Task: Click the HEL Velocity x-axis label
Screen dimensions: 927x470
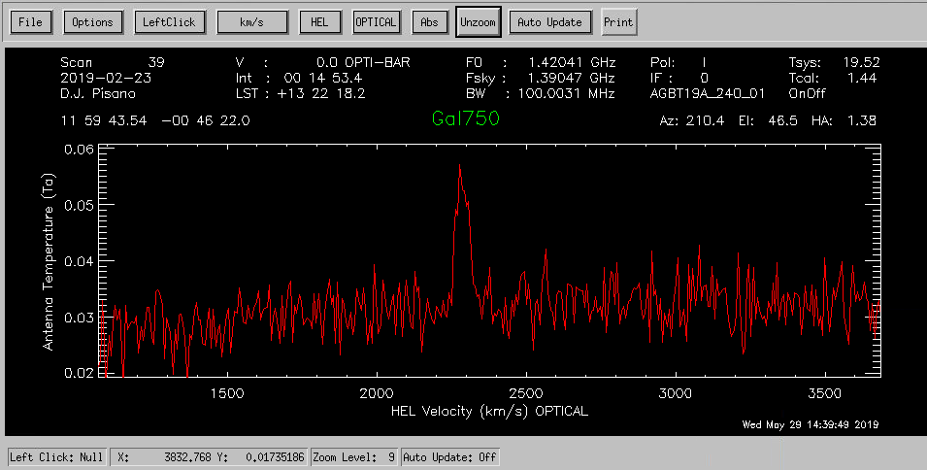Action: (x=489, y=411)
